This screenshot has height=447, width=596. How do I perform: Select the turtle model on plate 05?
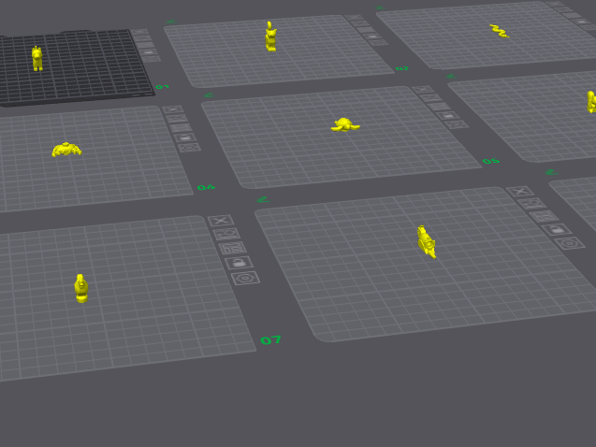[345, 125]
